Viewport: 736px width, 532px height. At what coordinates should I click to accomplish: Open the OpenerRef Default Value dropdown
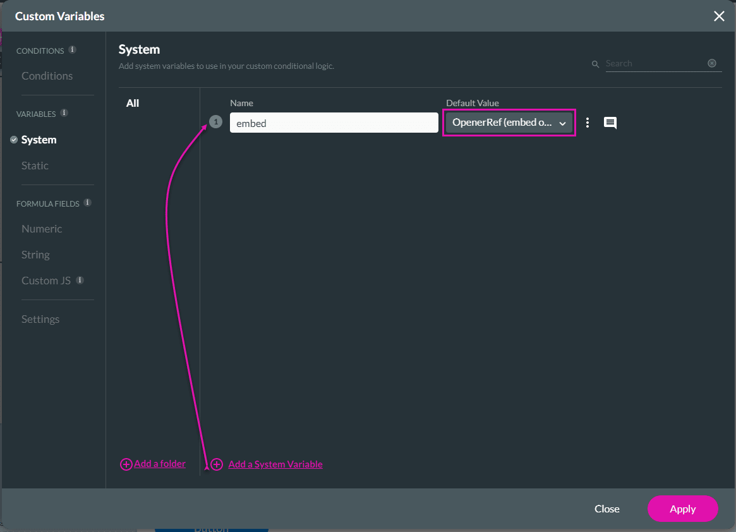pos(509,122)
